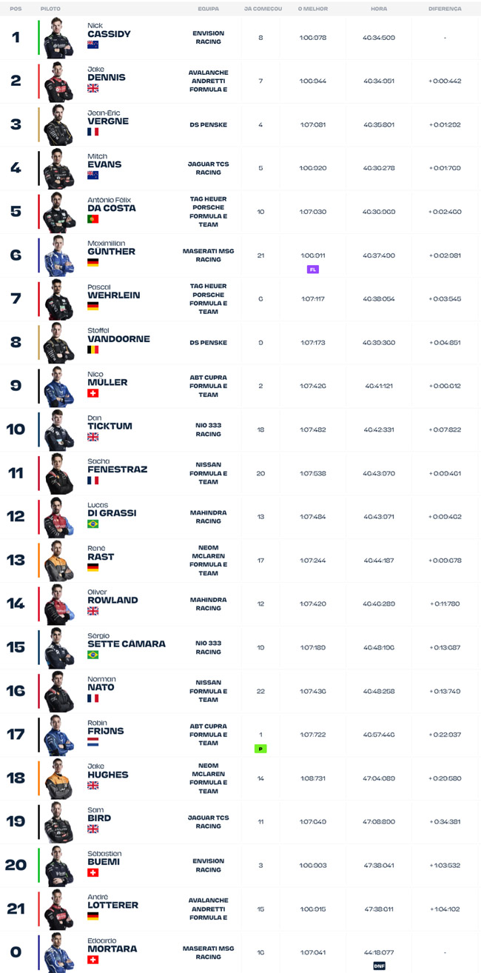Open Jake Hughes driver photo

pos(58,778)
